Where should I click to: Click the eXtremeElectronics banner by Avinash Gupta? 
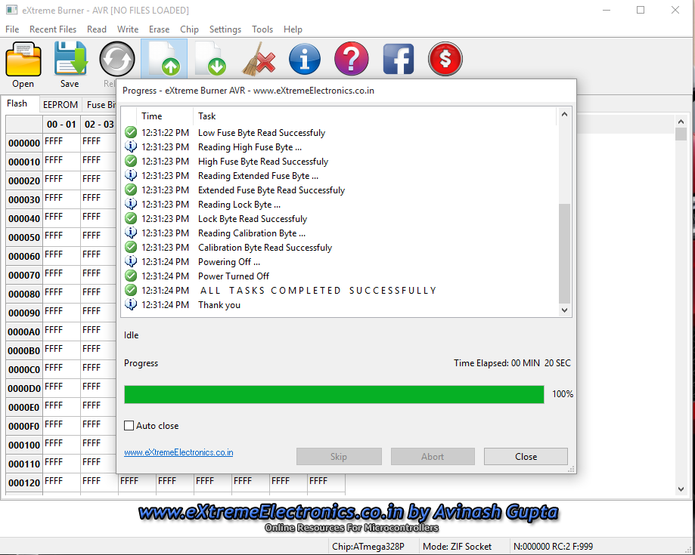click(x=348, y=517)
